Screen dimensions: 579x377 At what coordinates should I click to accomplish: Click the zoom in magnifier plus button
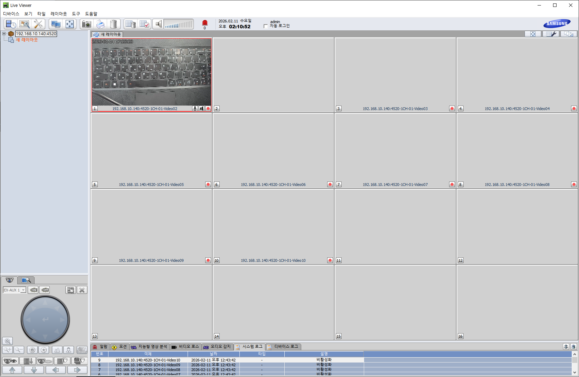[8, 350]
